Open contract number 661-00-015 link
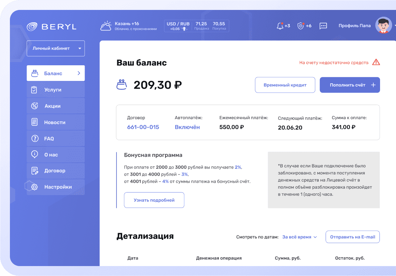Screen dimensions: 396x276 coord(143,127)
